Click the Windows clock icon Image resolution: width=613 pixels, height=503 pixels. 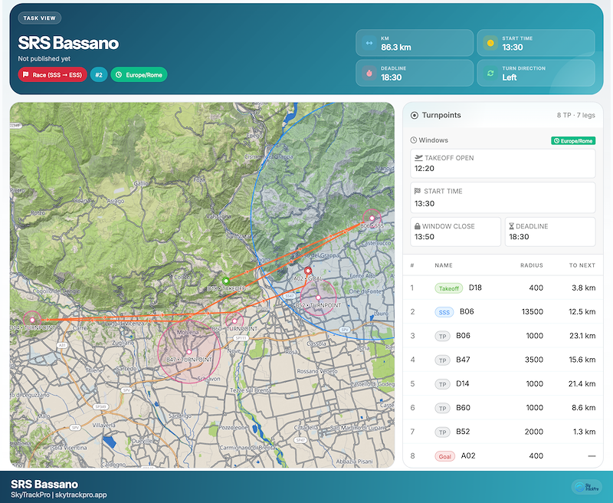(x=414, y=140)
